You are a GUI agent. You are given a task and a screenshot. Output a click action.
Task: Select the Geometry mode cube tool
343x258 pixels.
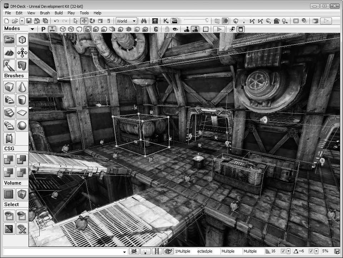click(22, 40)
